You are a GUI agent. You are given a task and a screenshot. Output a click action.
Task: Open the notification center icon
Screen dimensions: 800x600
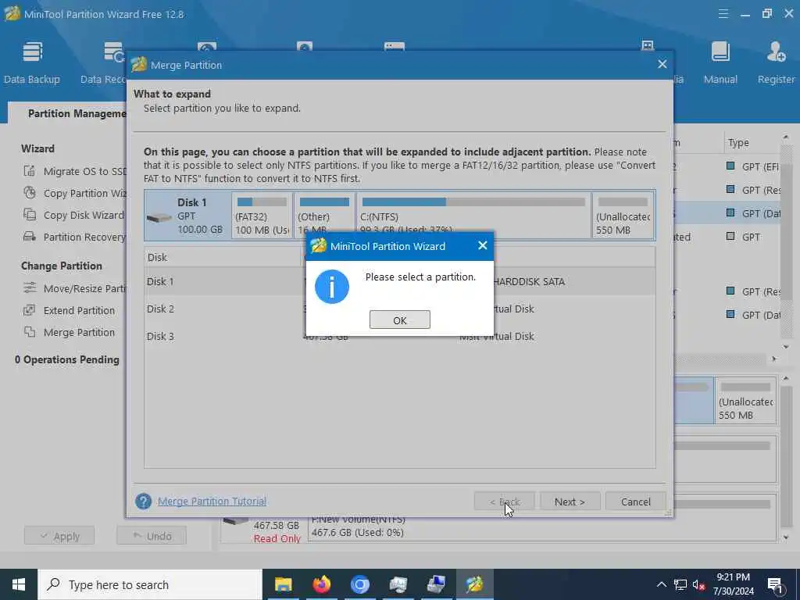tap(775, 584)
